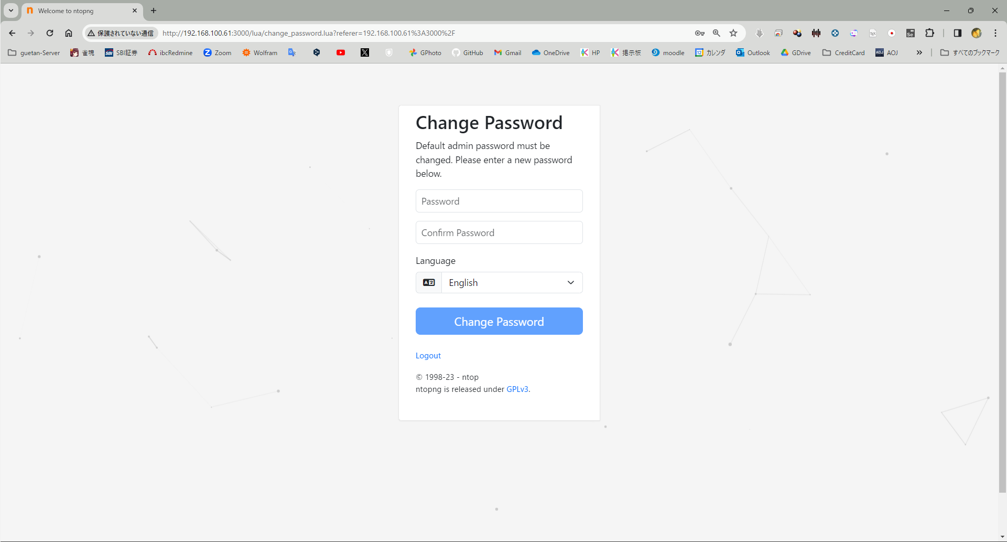Select the Welcome to ntopng tab
This screenshot has height=542, width=1007.
(x=79, y=10)
